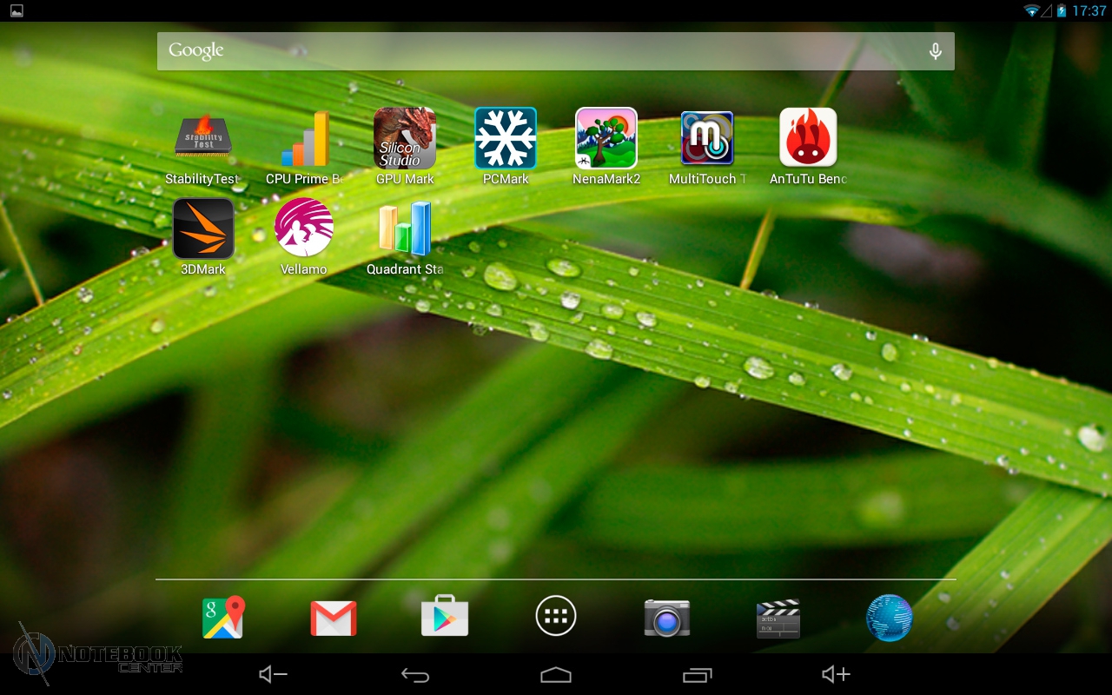
Task: Tap the Google search bar
Action: point(539,51)
